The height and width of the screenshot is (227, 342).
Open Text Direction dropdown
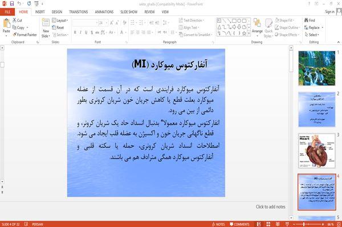[x=192, y=20]
